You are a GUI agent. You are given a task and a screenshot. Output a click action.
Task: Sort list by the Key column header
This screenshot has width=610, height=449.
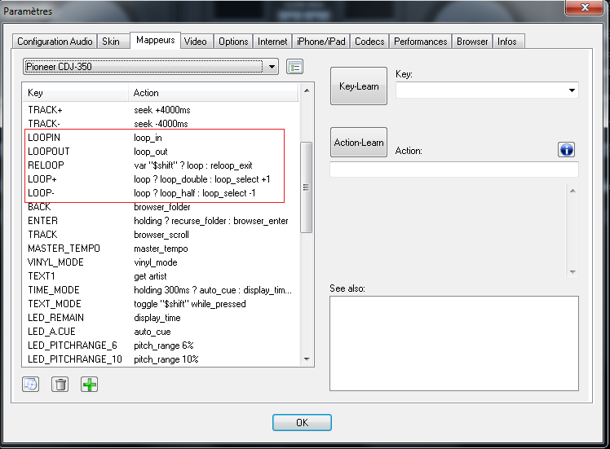75,93
